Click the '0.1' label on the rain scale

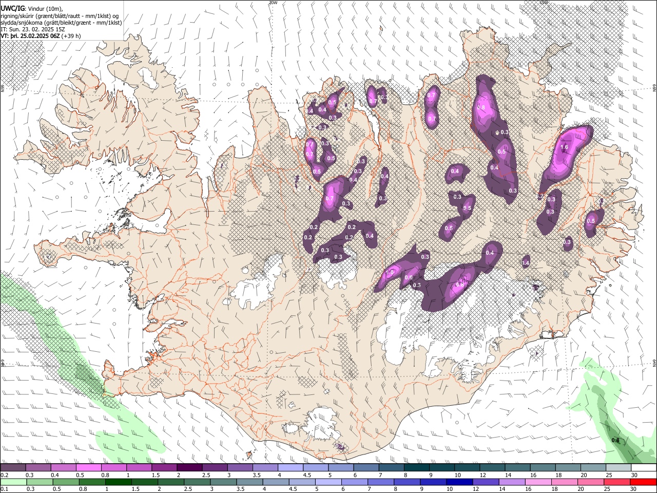click(x=5, y=489)
